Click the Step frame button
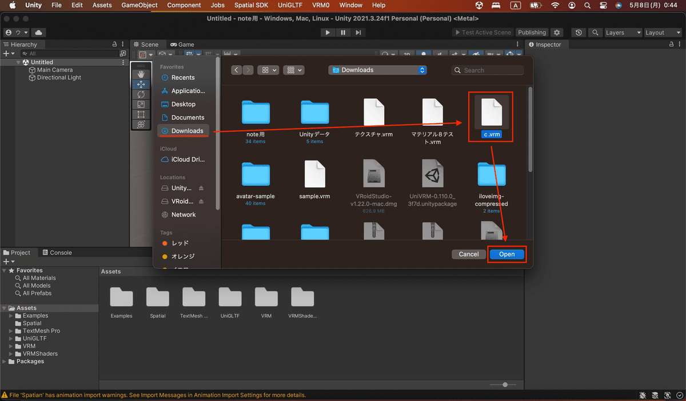 tap(358, 33)
